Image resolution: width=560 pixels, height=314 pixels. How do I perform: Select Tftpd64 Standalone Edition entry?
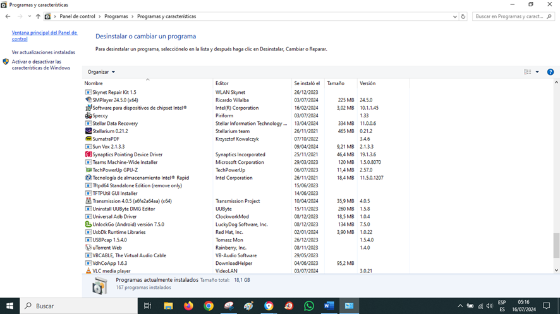[x=247, y=186]
